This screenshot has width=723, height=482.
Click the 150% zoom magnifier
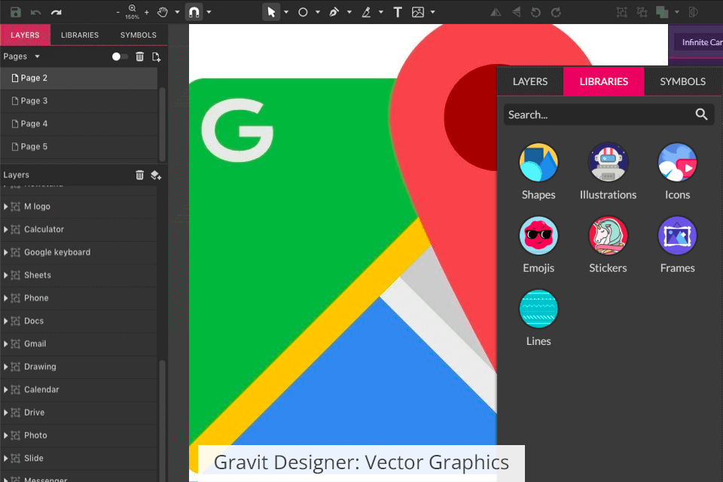point(133,11)
